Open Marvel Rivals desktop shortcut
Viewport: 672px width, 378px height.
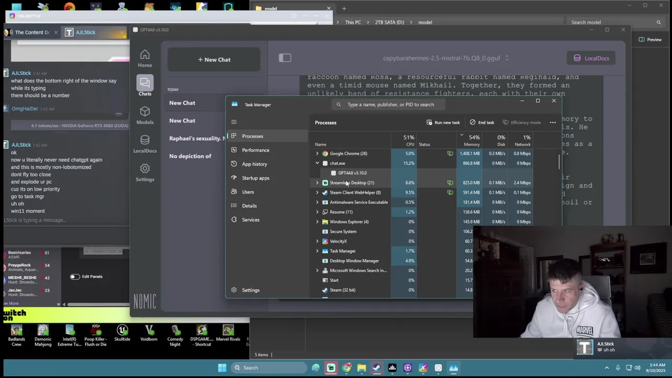tap(228, 333)
